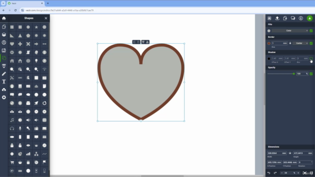Screen dimensions: 315x177
Task: Insert the headphones icon shape
Action: [12, 128]
